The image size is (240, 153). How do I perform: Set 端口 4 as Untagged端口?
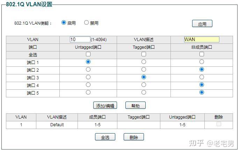tap(88, 84)
